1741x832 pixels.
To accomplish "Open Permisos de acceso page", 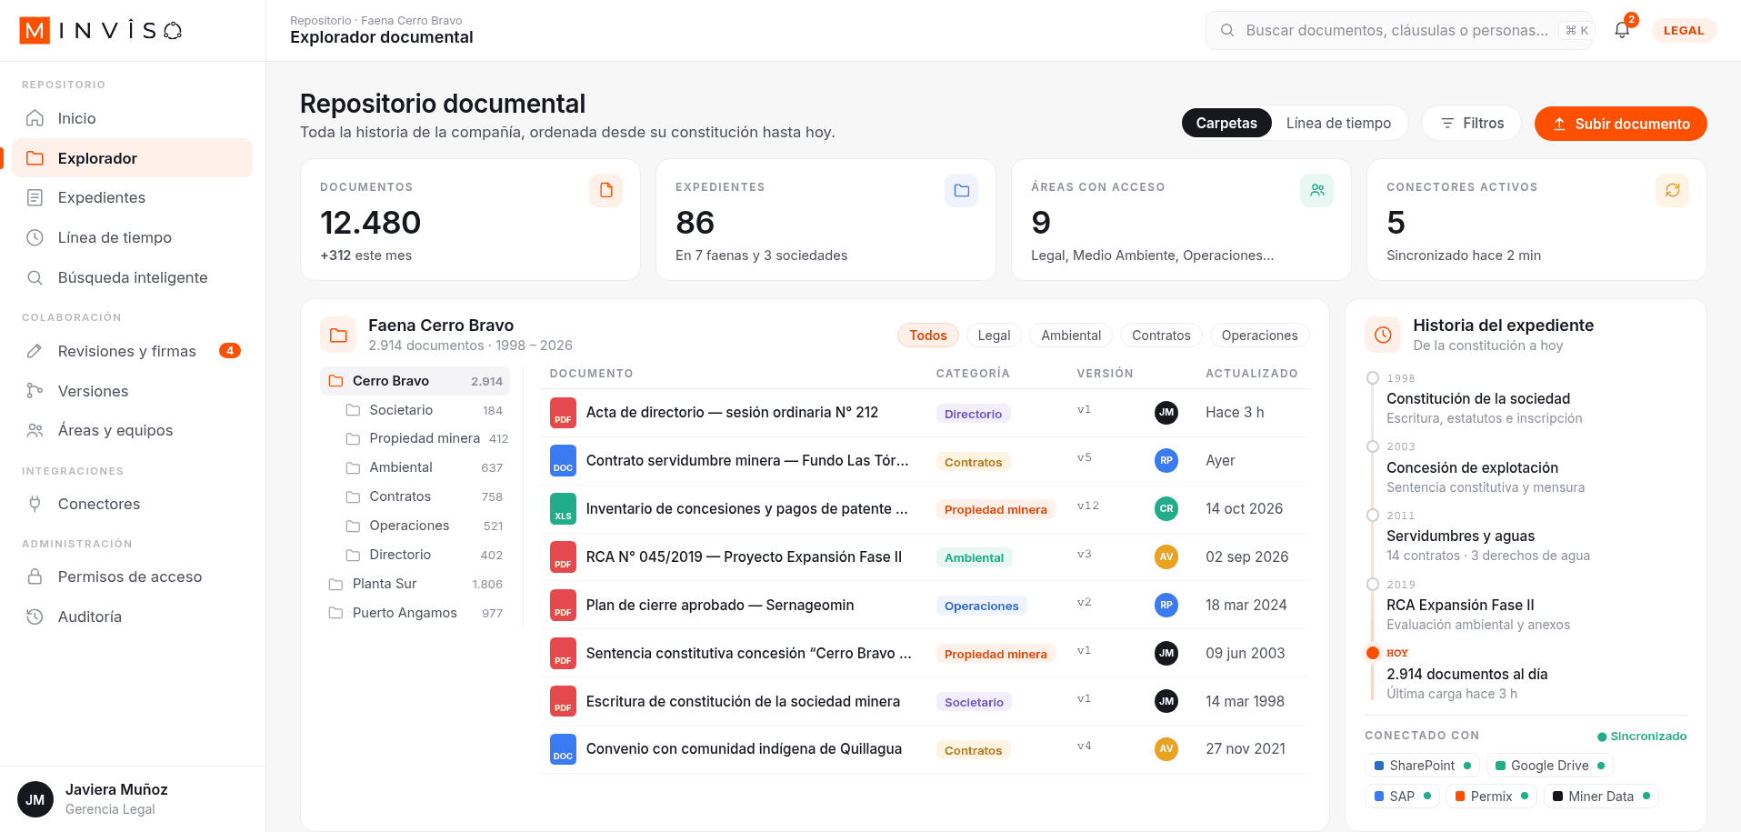I will (x=133, y=576).
